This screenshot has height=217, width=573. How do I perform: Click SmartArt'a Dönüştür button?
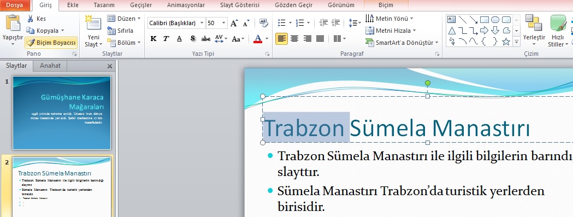pyautogui.click(x=401, y=43)
